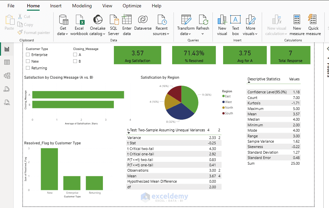Check the Enterprise customer type box

[x=28, y=55]
